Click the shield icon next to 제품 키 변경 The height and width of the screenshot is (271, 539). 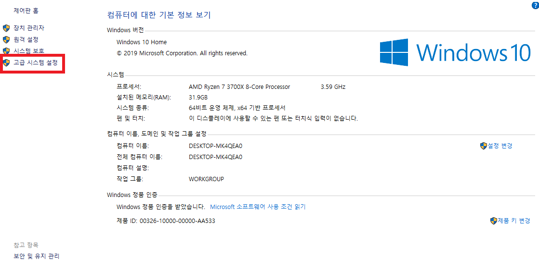494,221
